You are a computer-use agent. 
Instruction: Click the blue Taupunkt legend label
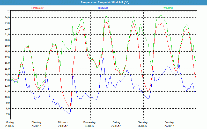tap(102, 8)
